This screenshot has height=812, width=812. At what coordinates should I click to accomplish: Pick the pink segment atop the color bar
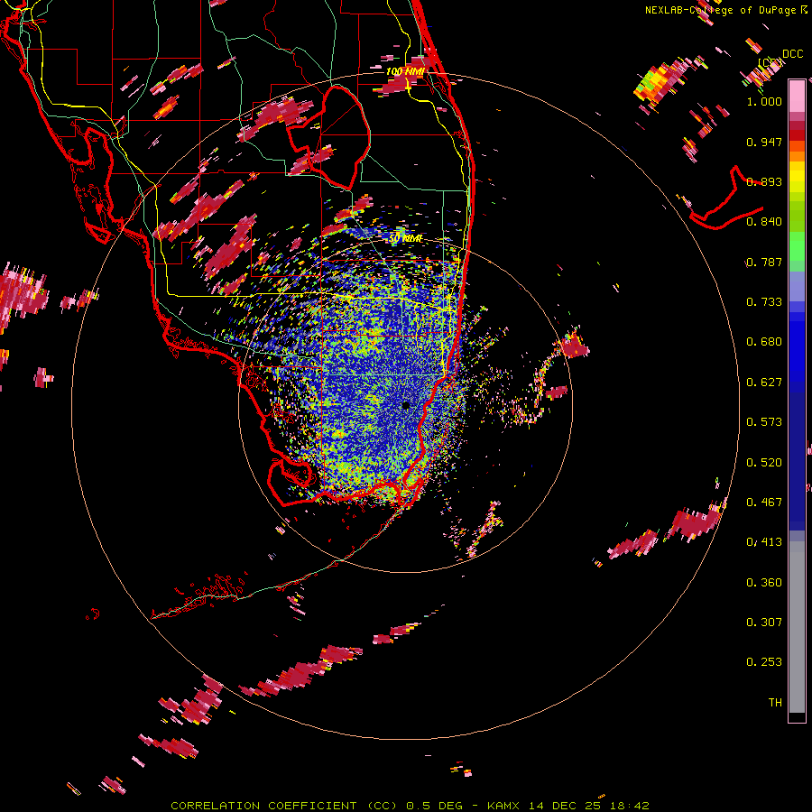point(797,97)
